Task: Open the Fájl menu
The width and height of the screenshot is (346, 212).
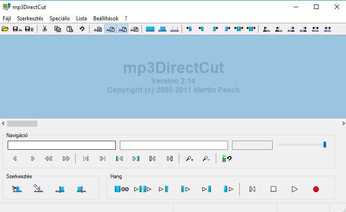Action: [x=7, y=18]
